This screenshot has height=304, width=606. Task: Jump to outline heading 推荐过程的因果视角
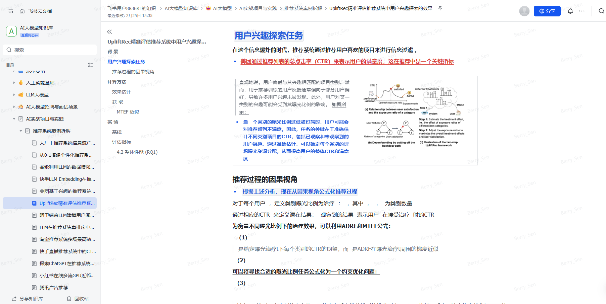pyautogui.click(x=133, y=72)
